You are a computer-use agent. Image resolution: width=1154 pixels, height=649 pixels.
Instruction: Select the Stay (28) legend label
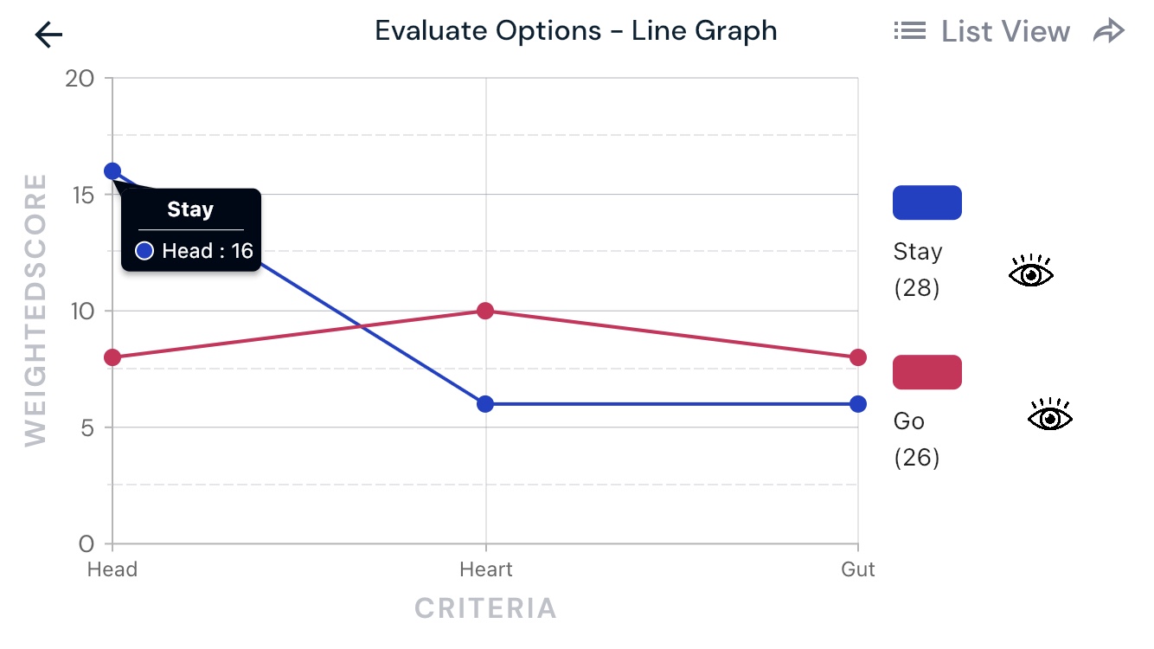point(918,269)
